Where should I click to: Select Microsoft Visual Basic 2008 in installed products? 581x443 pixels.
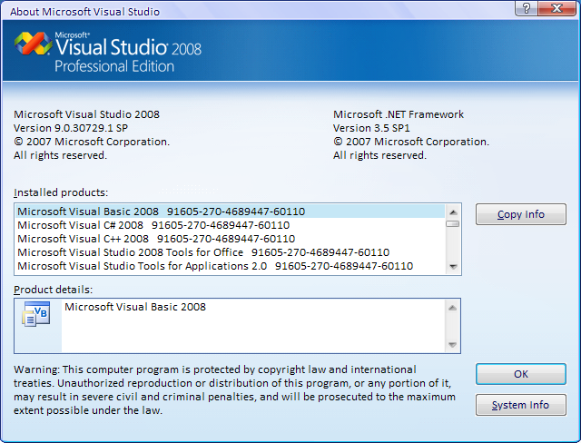(x=231, y=212)
